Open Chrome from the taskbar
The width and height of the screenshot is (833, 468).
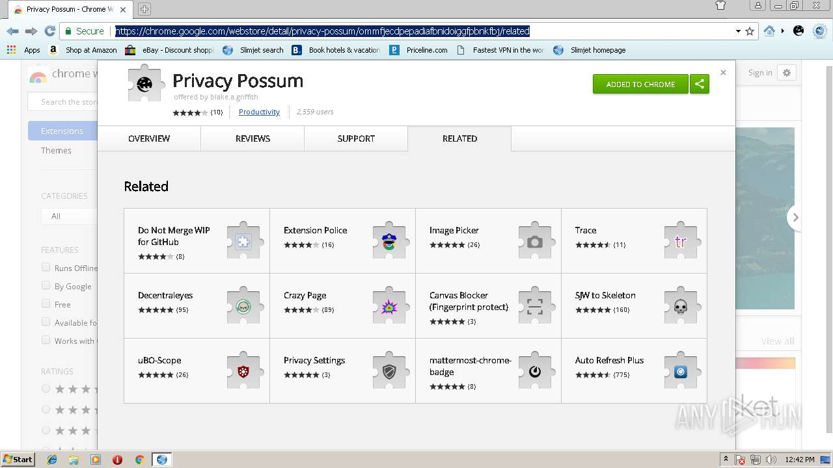[139, 460]
